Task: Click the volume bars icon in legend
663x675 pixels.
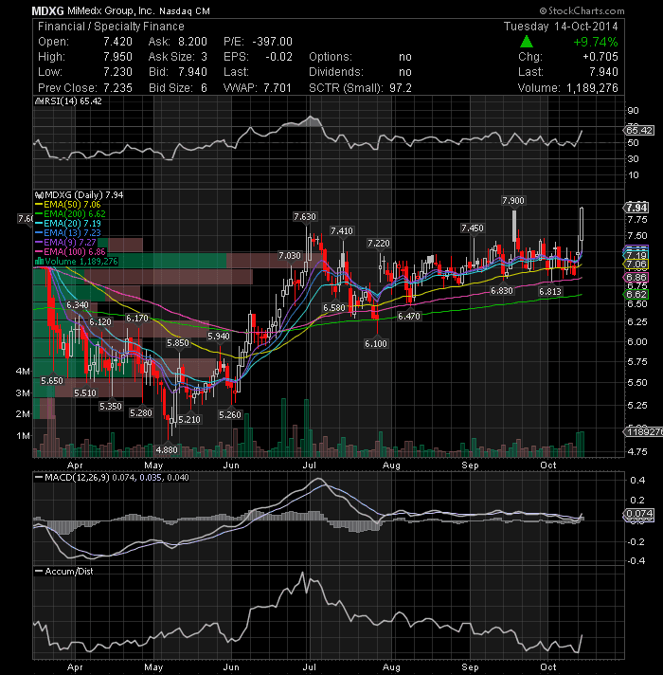Action: tap(39, 262)
